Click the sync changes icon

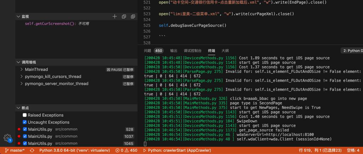point(32,150)
